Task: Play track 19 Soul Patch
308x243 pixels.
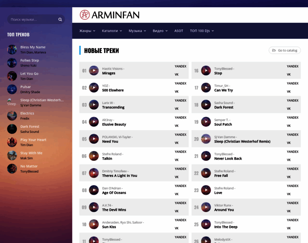Action: [206, 122]
